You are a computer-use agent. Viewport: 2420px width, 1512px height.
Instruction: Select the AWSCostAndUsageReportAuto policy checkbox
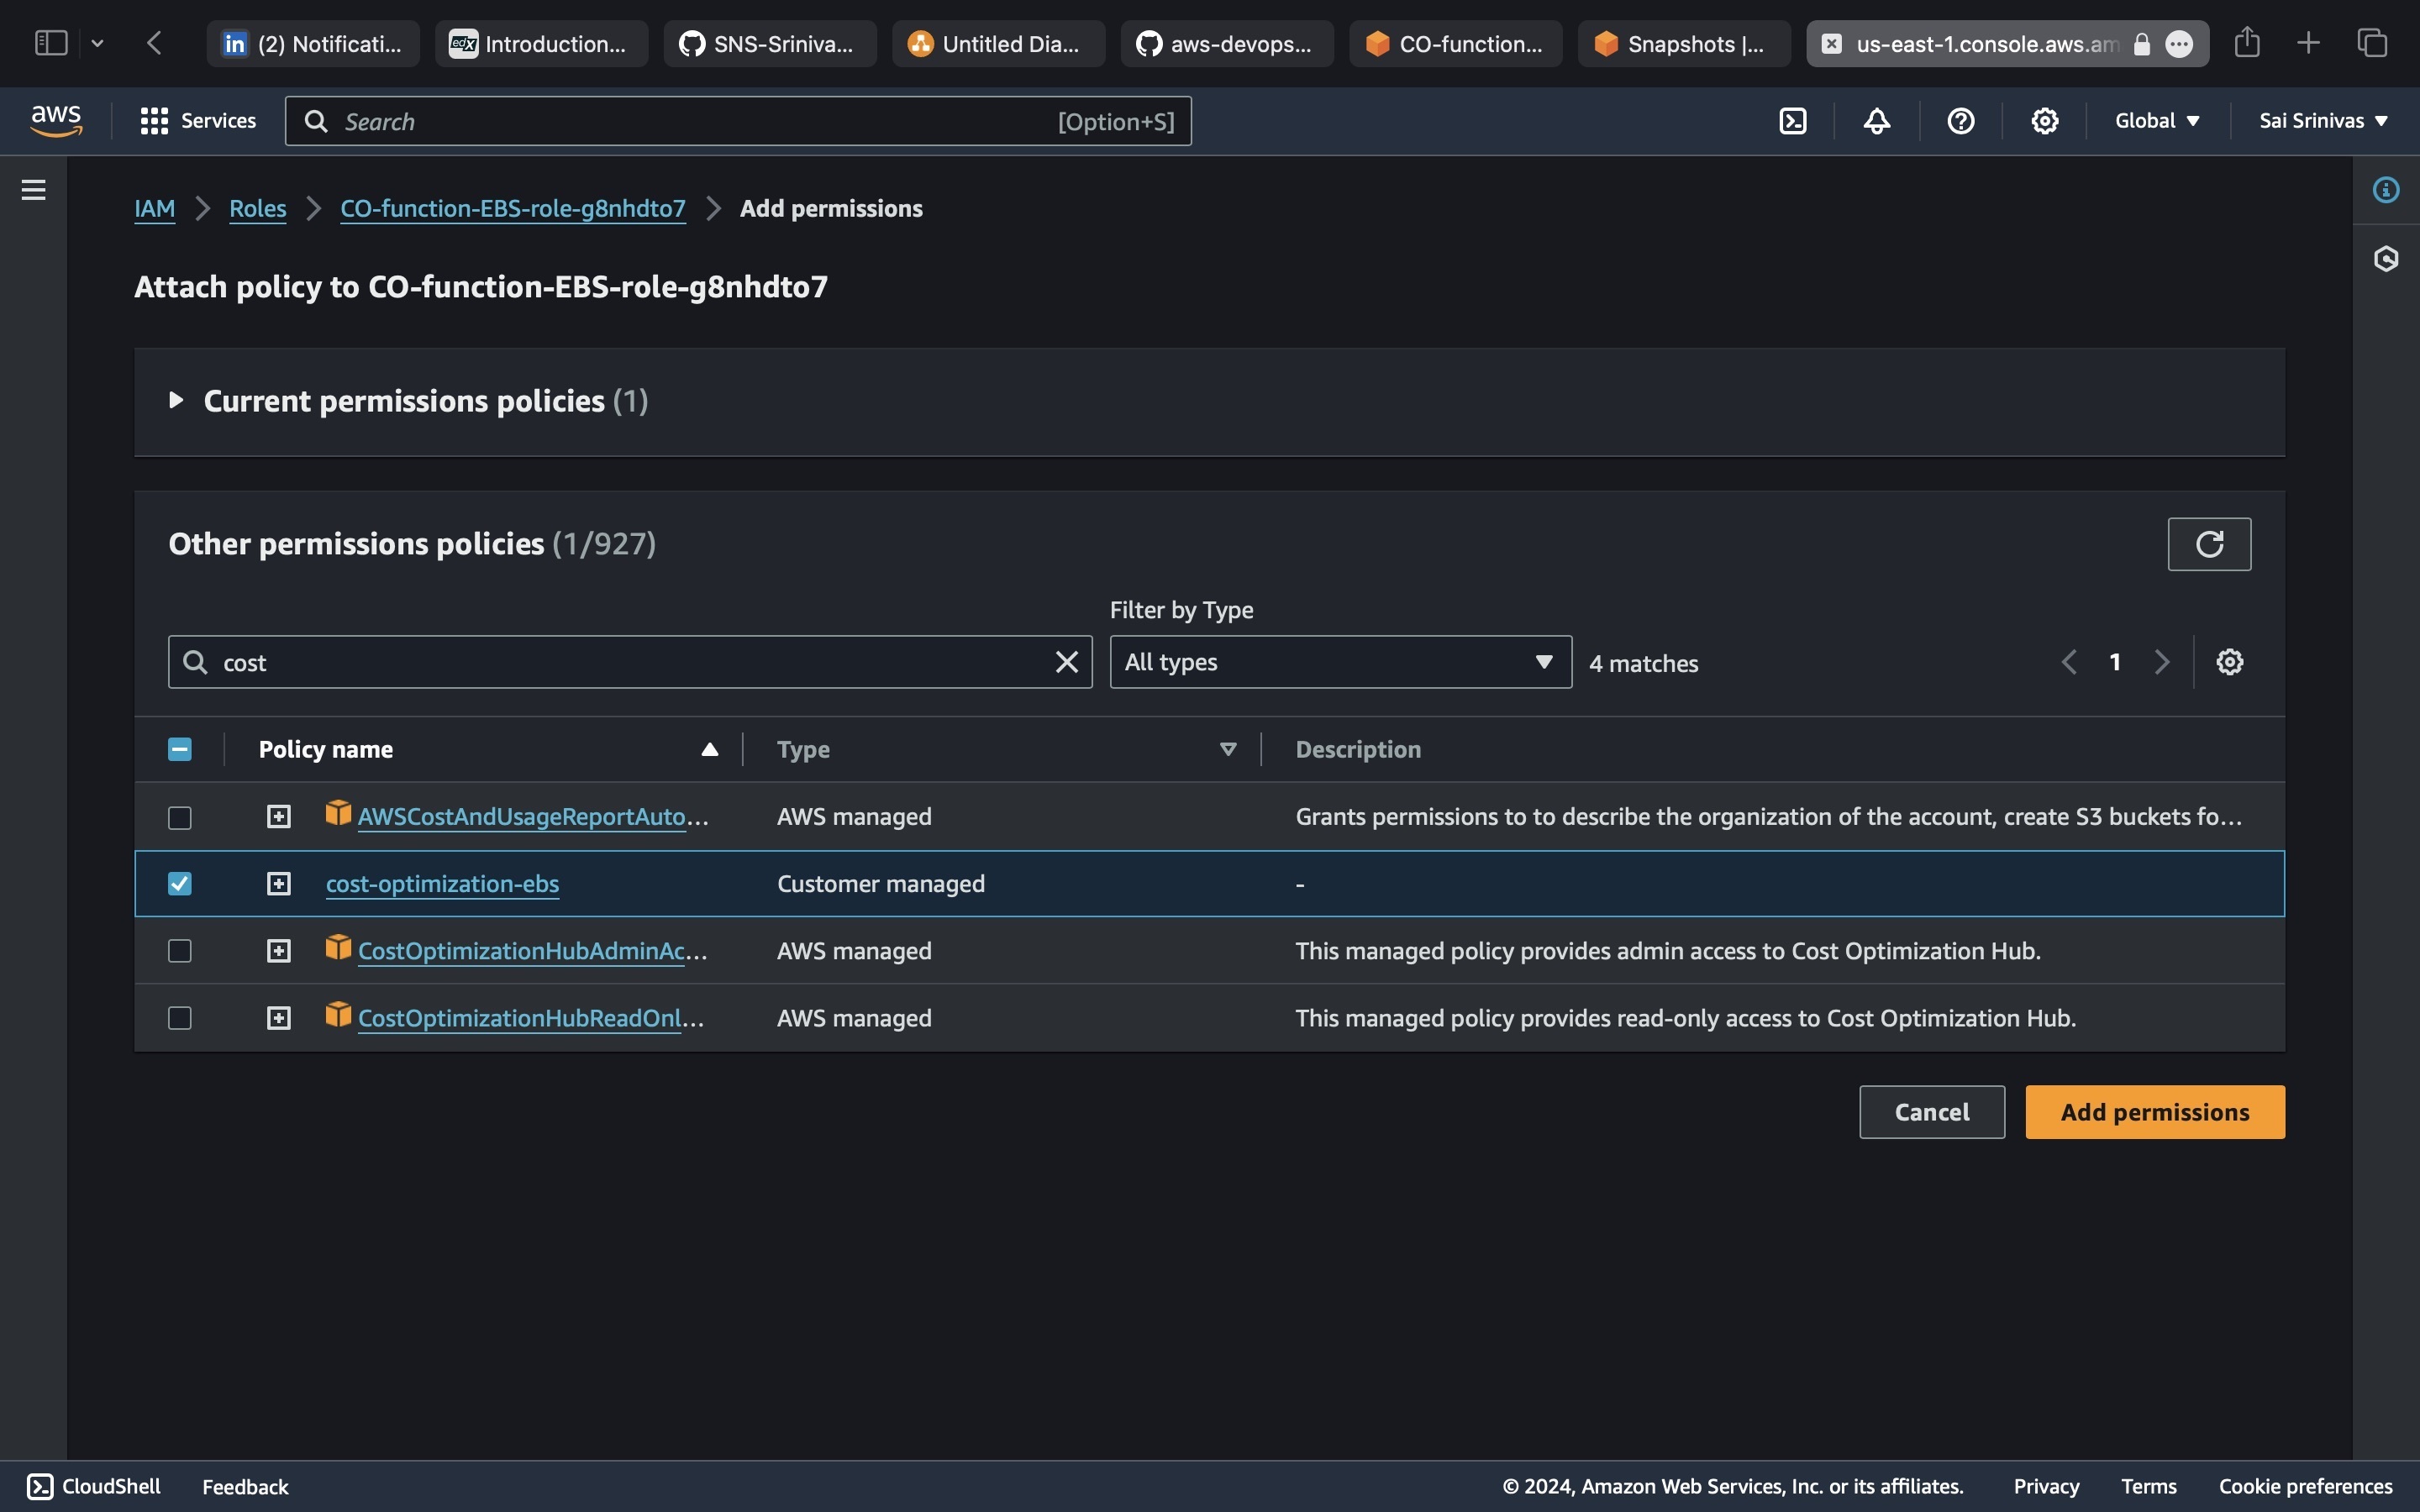tap(179, 816)
